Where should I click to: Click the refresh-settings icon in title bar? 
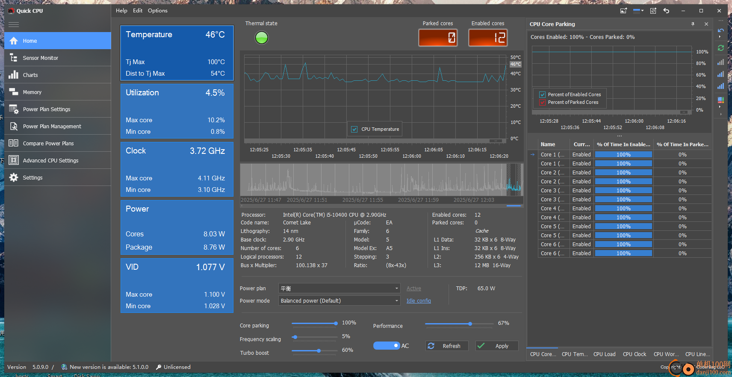(x=653, y=11)
